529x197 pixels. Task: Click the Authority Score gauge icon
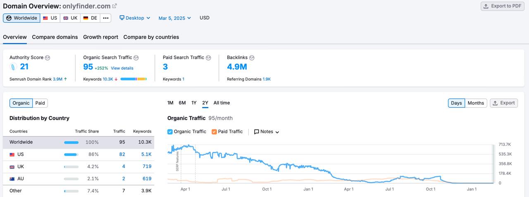point(13,67)
